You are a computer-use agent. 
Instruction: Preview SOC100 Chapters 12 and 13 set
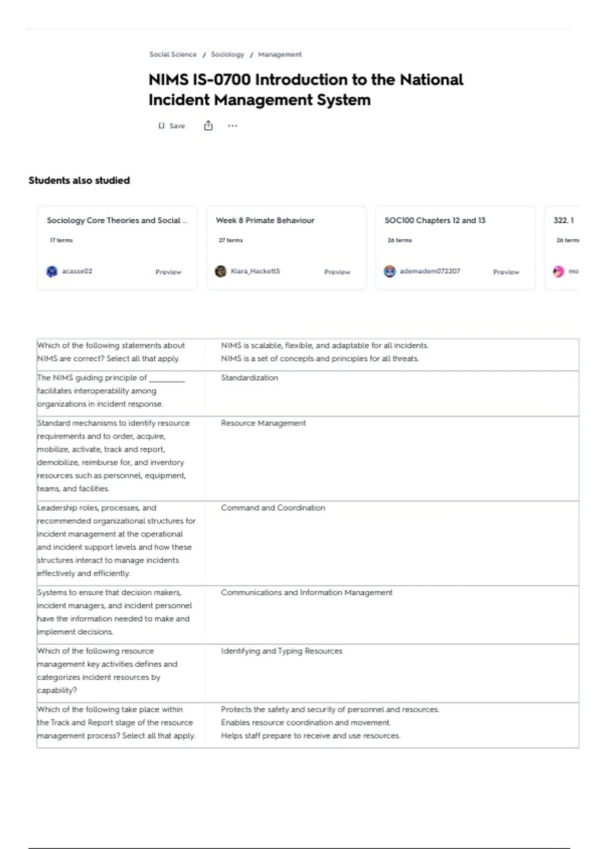click(x=506, y=272)
